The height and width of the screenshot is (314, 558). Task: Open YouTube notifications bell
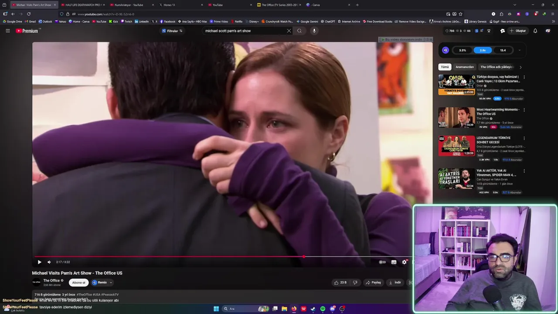point(535,31)
